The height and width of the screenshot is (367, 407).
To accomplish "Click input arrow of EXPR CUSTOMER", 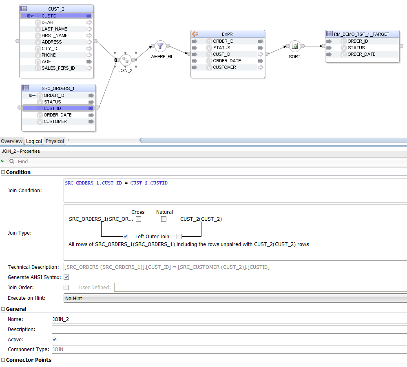I will pyautogui.click(x=195, y=67).
